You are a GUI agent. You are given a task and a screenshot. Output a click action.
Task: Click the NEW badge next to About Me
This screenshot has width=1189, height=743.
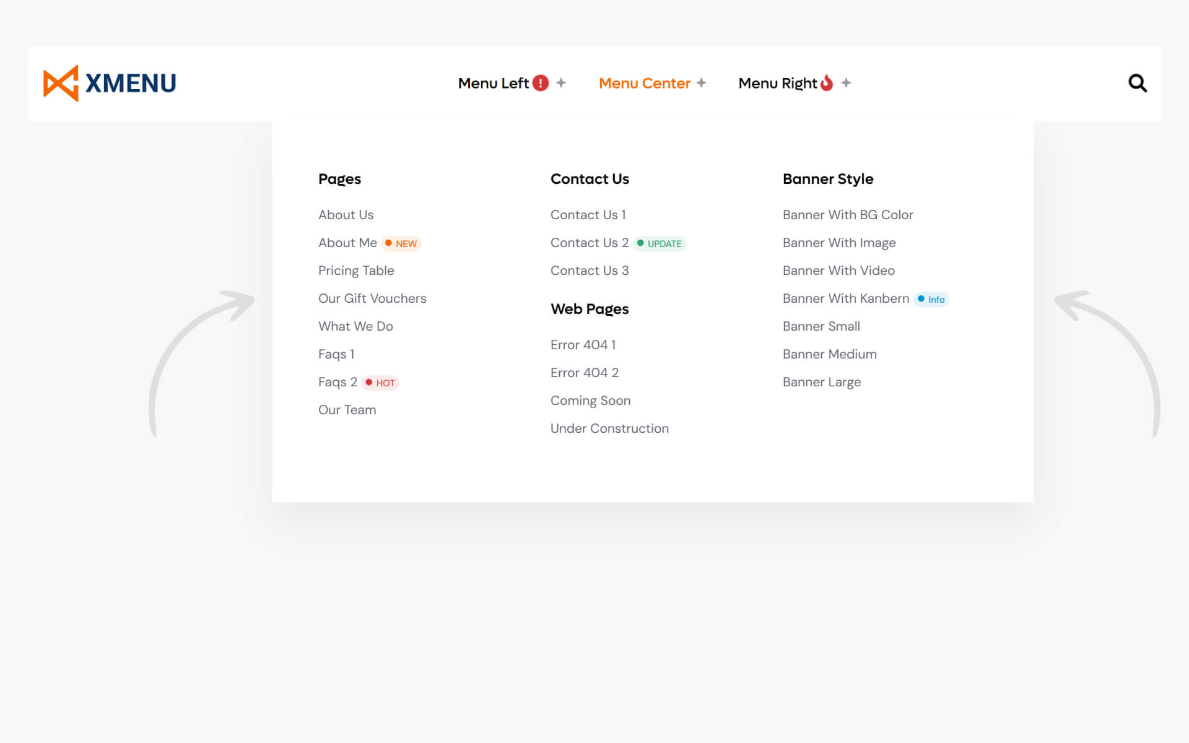point(401,243)
